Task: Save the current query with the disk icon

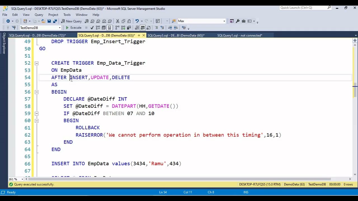Action: click(49, 21)
